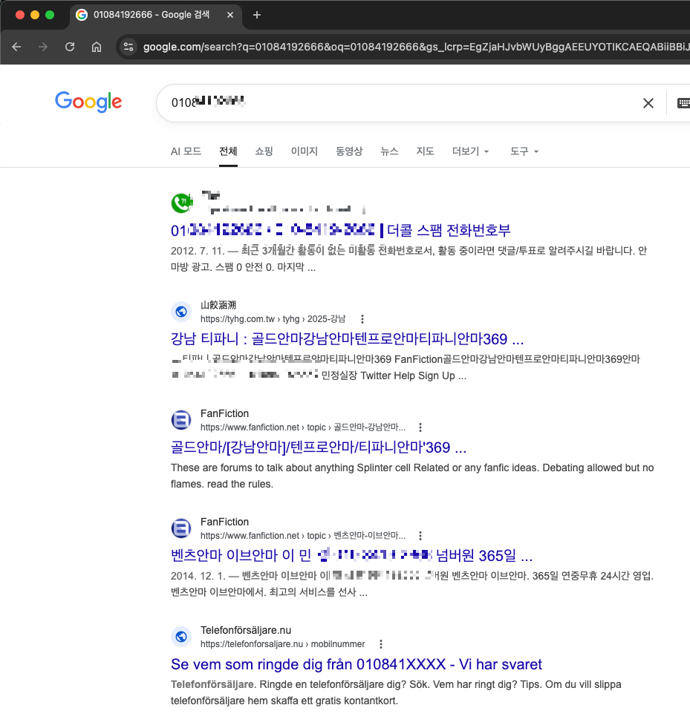This screenshot has height=728, width=690.
Task: Switch to 쇼핑 tab
Action: coord(264,151)
